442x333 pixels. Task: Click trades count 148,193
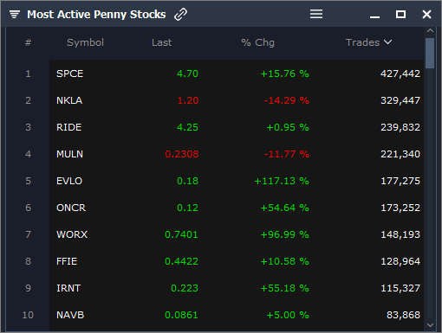coord(400,234)
